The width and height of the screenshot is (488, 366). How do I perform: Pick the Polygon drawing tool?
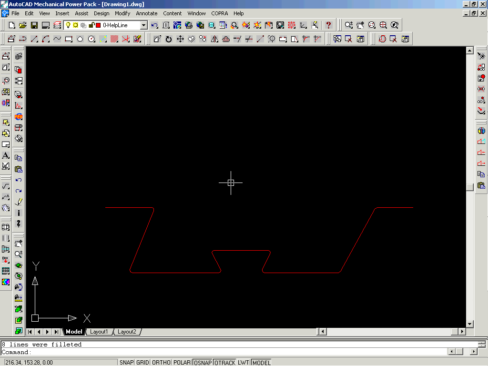coord(80,39)
